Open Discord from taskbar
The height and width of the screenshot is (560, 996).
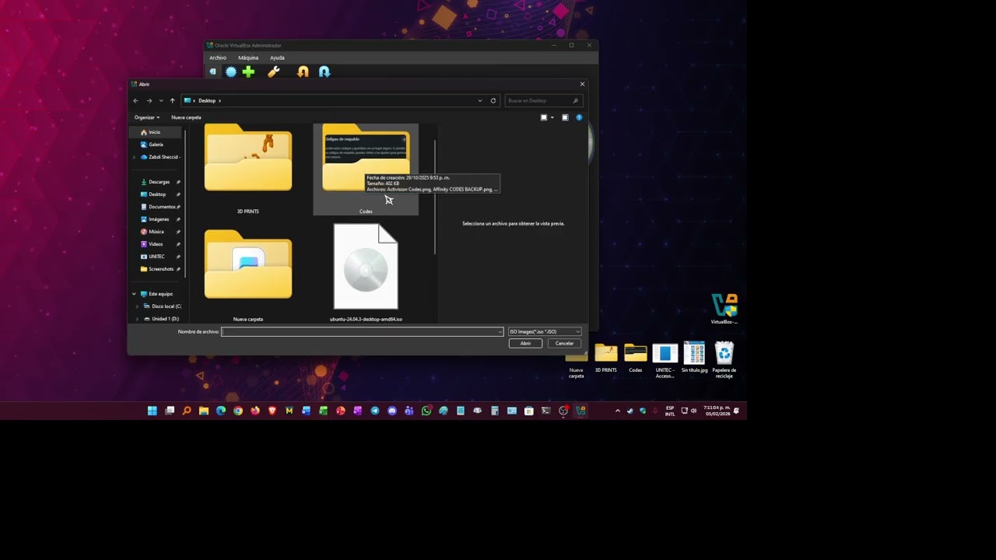(392, 411)
